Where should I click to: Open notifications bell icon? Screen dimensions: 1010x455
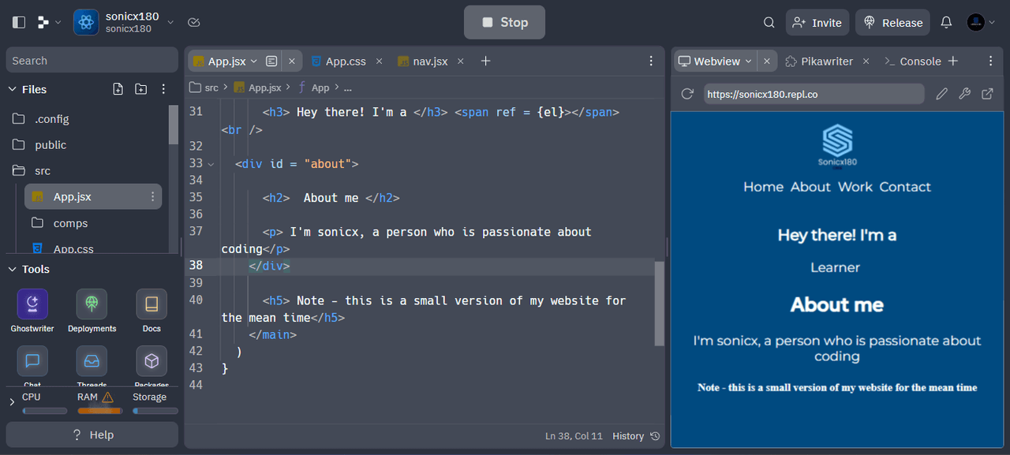946,23
